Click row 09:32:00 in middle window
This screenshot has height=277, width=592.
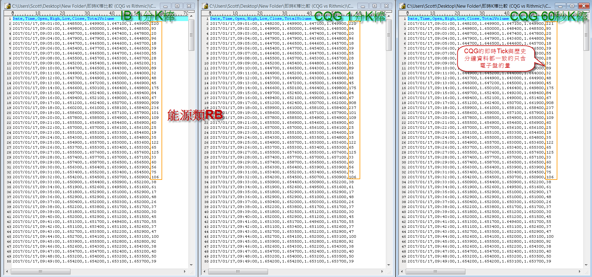coord(283,177)
